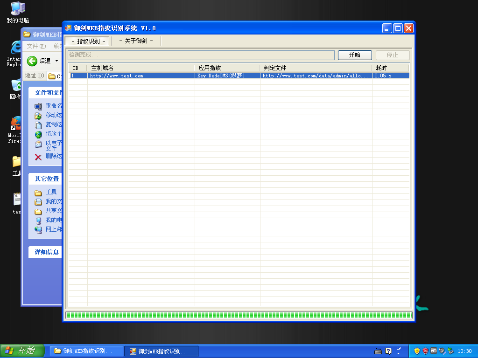478x358 pixels.
Task: Open the 后退 history dropdown arrow
Action: [x=56, y=61]
